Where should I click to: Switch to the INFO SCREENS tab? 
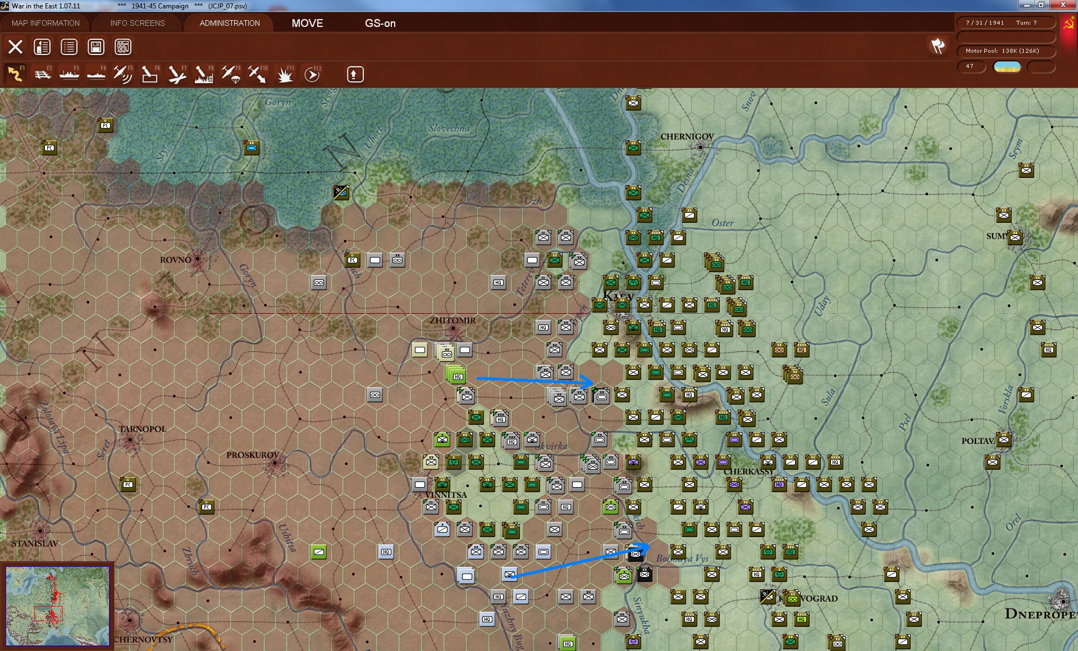click(x=138, y=23)
